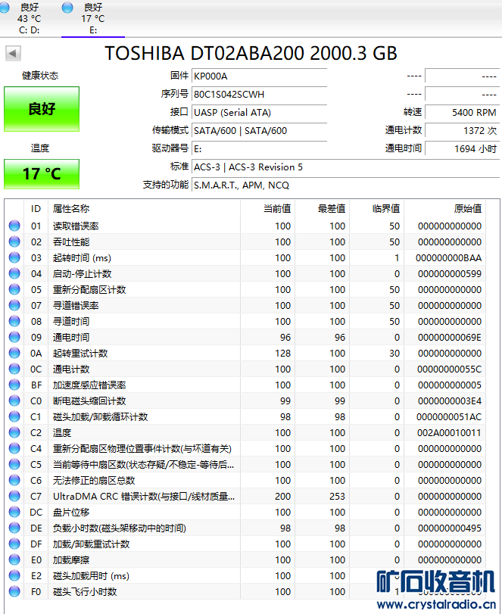Click the supported features field S.M.A.R.T., APM, NCQ
Image resolution: width=502 pixels, height=614 pixels.
(x=345, y=185)
